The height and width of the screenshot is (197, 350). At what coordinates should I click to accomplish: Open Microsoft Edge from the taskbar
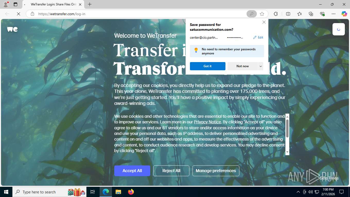coord(106,192)
